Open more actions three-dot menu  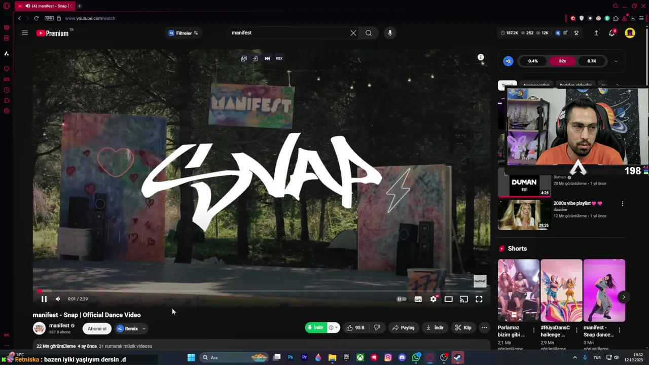pyautogui.click(x=484, y=328)
